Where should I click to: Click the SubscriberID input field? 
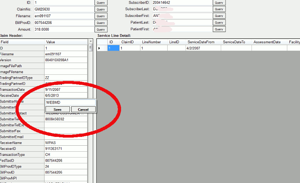(x=181, y=2)
